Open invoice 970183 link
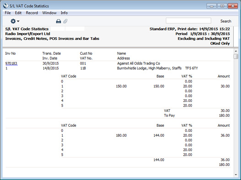The image size is (241, 180). 11,63
